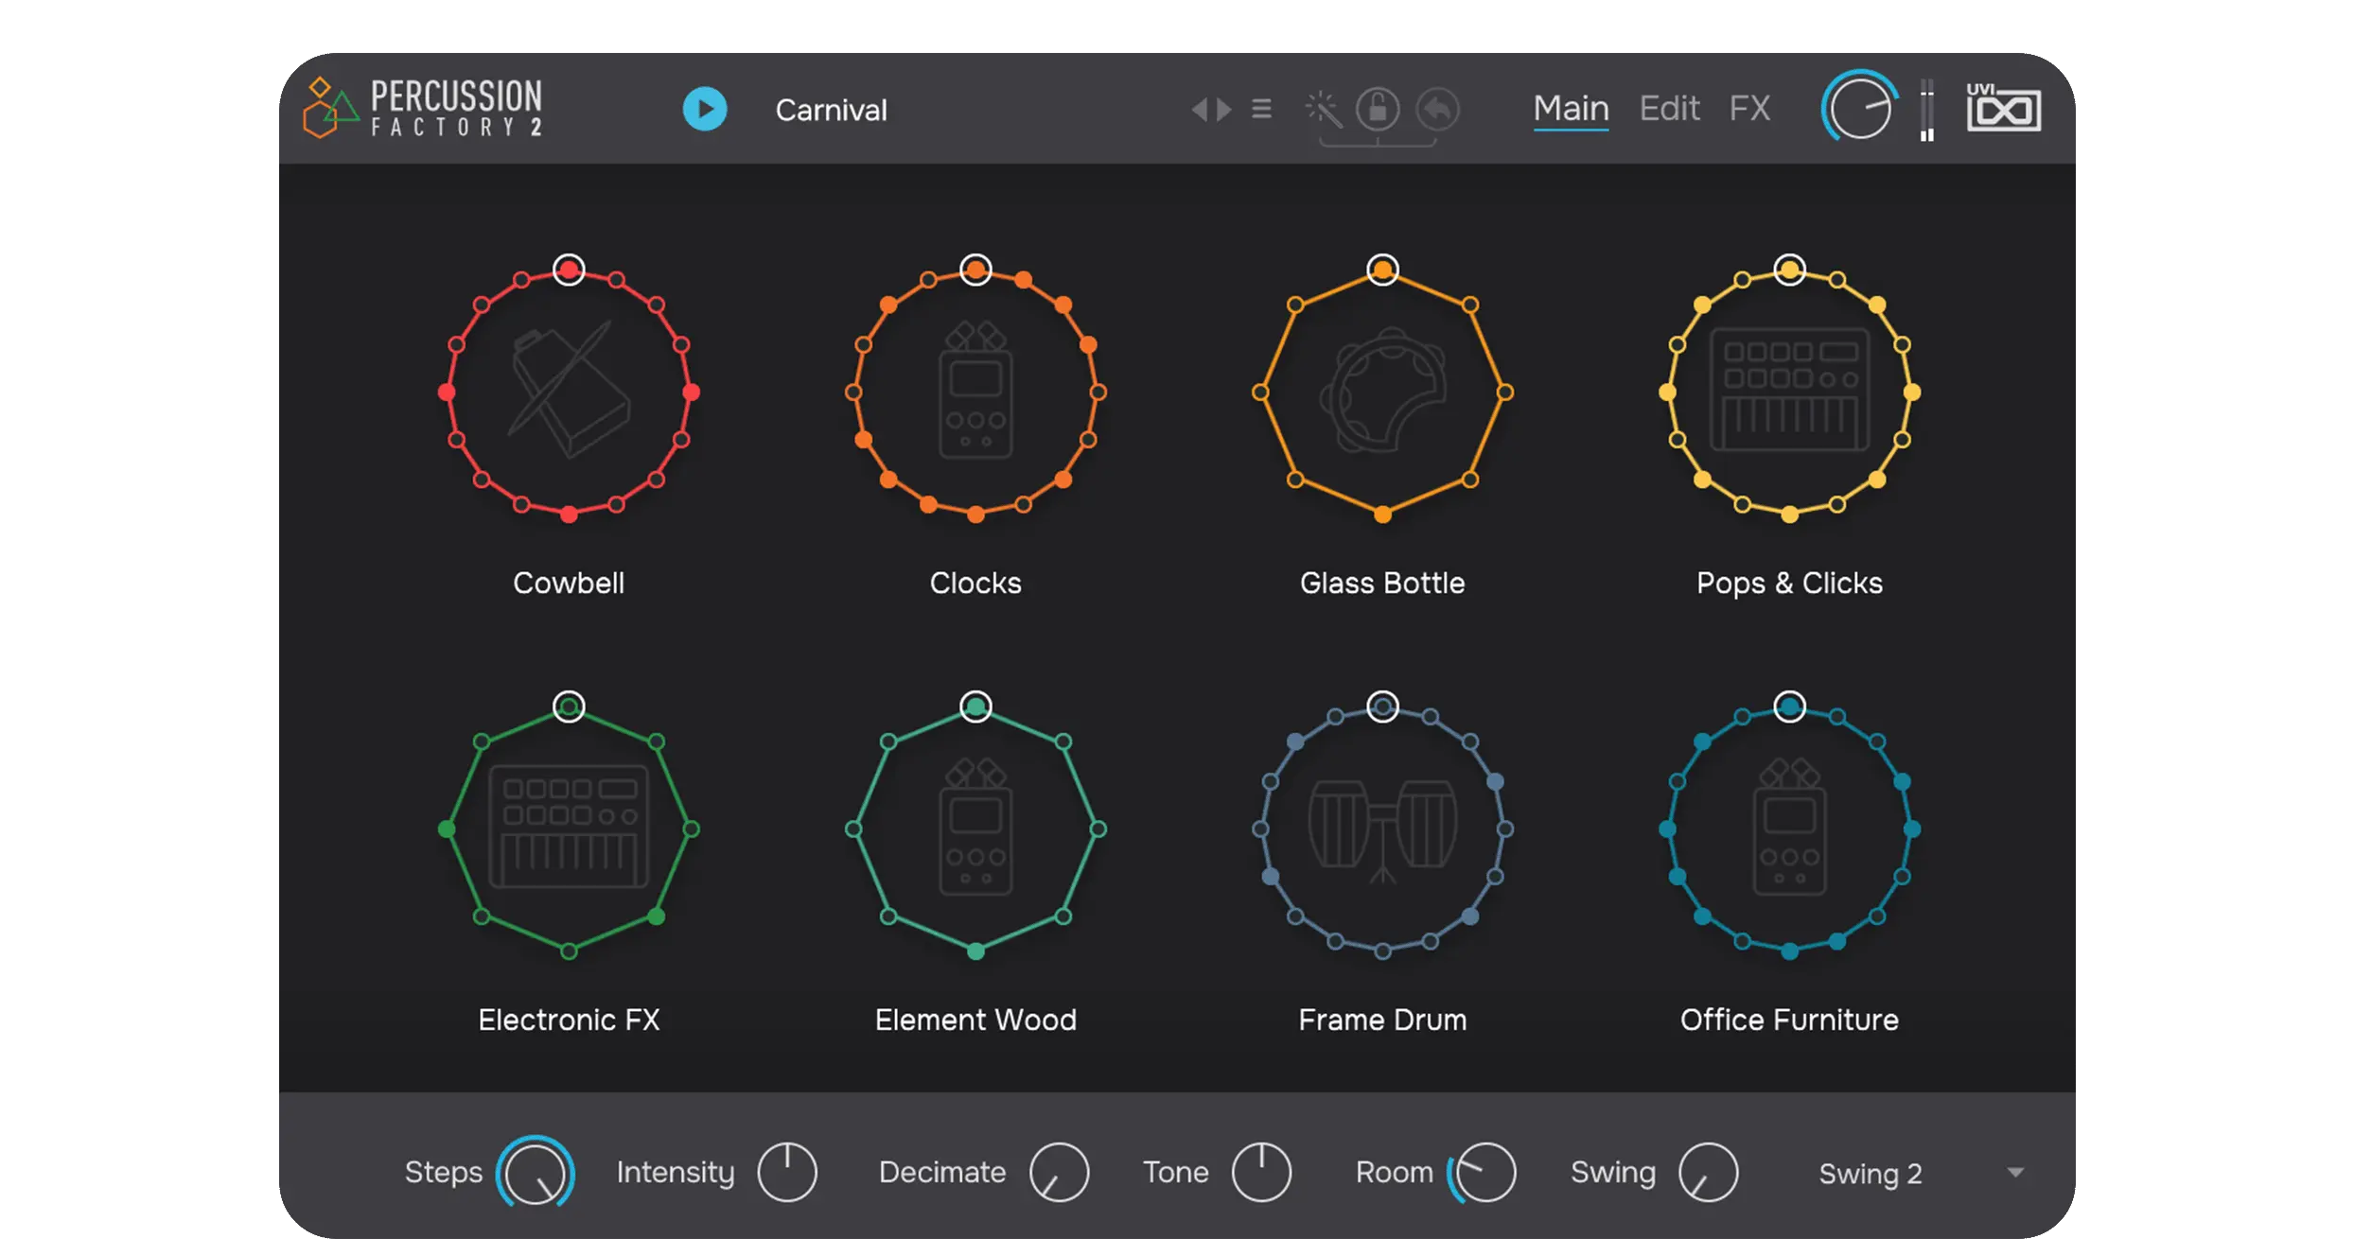Click the Frame Drum label
This screenshot has width=2354, height=1256.
[1382, 1020]
